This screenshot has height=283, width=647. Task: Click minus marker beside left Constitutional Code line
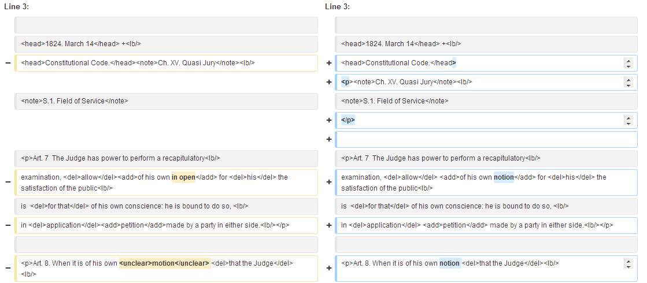(8, 64)
